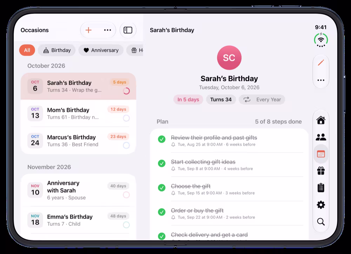Screen dimensions: 351x254
Task: Click progress ring on Marcus's Birthday row
Action: click(x=126, y=146)
